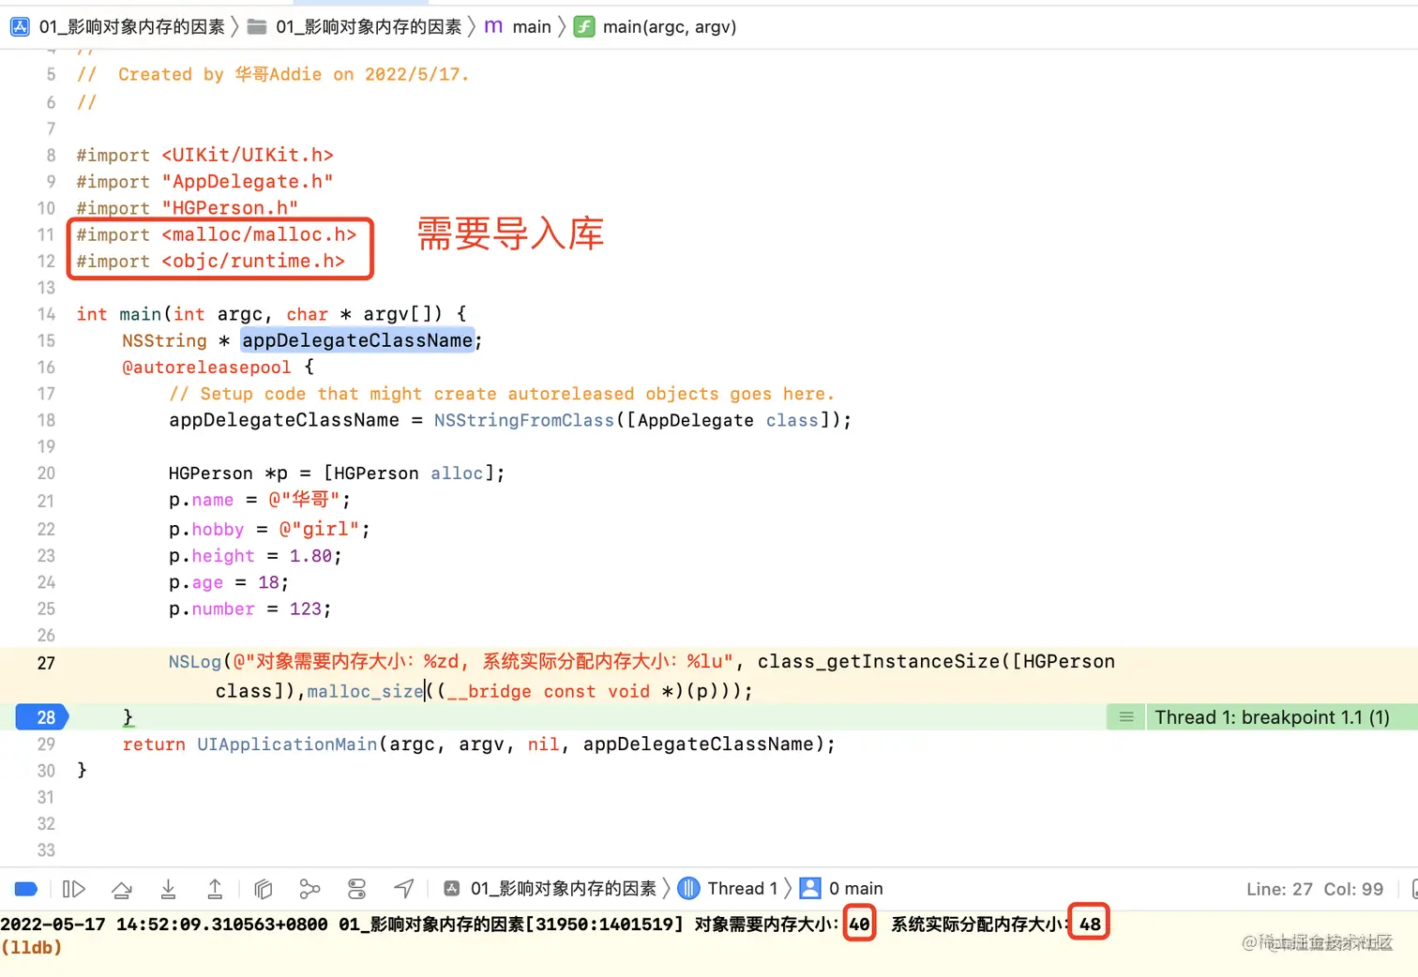Click the Line: 27 Col: 99 indicator
Screen dimensions: 1418x977
(x=1315, y=889)
